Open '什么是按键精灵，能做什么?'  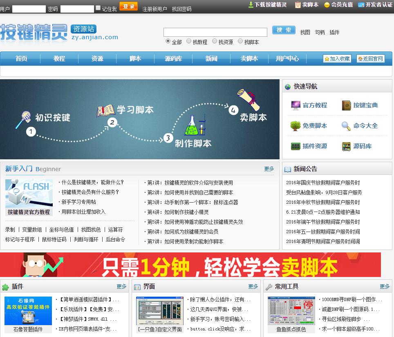[x=93, y=182]
